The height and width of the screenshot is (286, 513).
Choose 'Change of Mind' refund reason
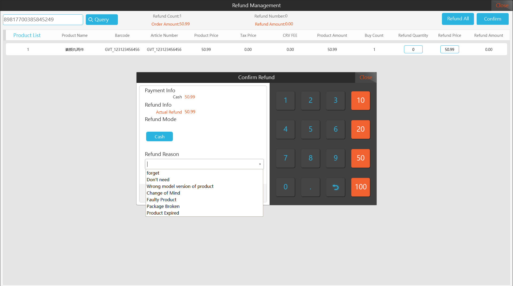[x=163, y=193]
